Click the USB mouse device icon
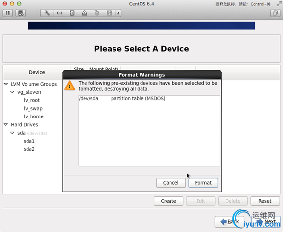This screenshot has width=283, height=232. 97,13
